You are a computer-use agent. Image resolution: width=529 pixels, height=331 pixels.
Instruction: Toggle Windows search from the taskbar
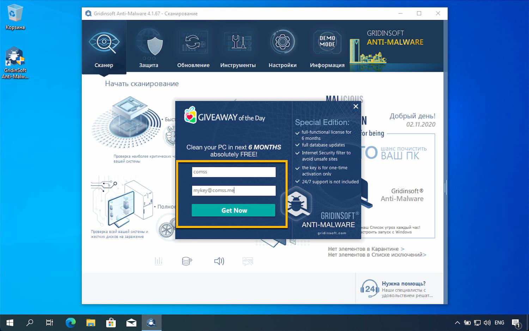click(x=30, y=322)
